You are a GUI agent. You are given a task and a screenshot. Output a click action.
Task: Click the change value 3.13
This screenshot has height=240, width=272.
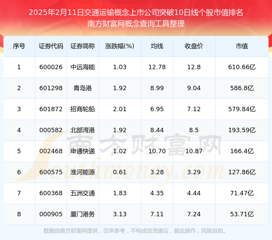(x=120, y=214)
